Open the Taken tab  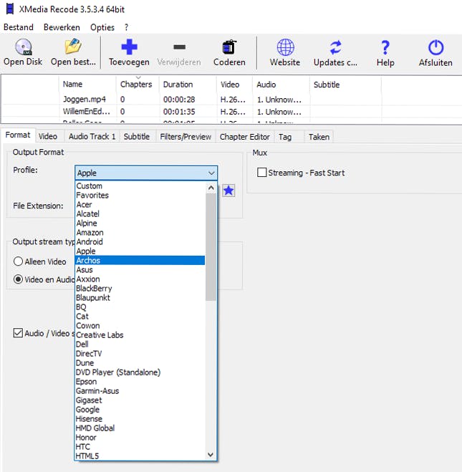pos(319,137)
